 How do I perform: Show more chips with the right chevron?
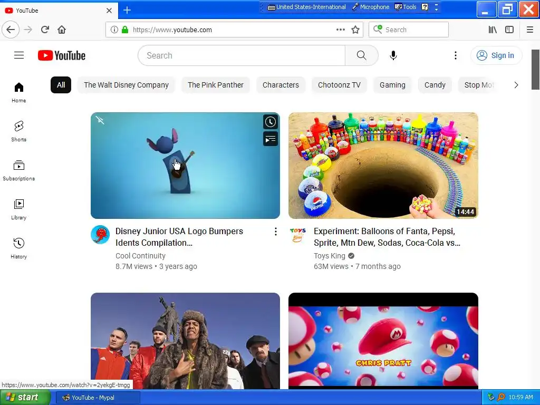(x=516, y=85)
